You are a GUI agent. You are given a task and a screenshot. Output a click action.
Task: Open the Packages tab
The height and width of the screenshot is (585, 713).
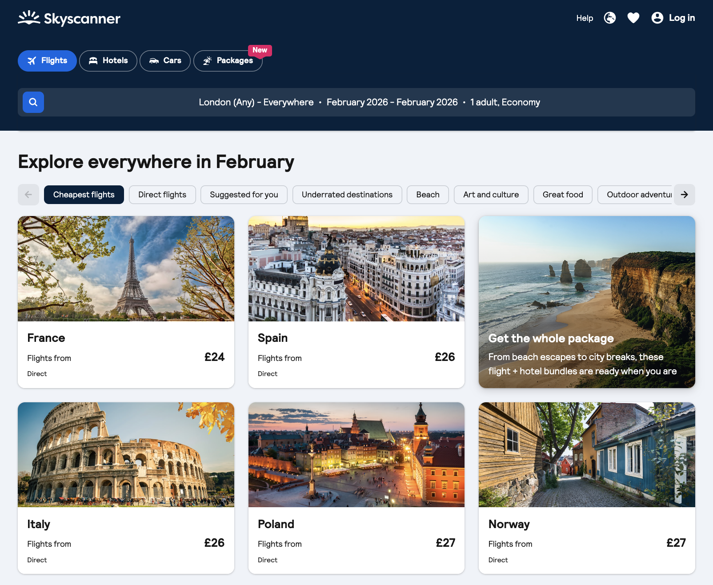coord(228,61)
